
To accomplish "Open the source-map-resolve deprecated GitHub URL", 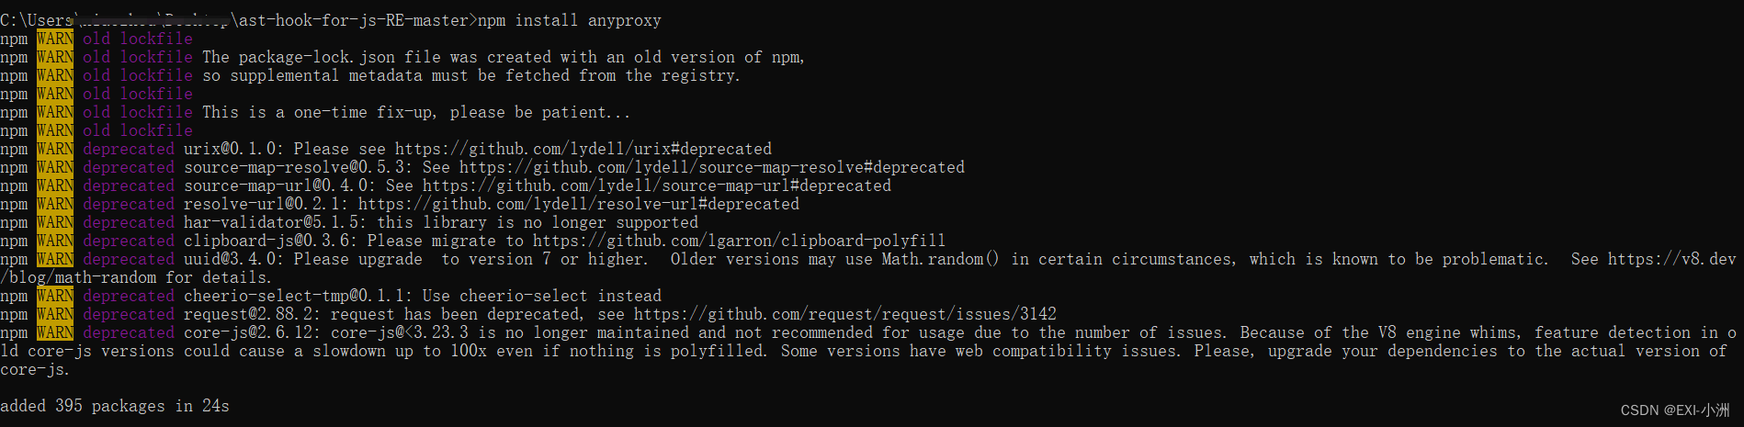I will [712, 167].
